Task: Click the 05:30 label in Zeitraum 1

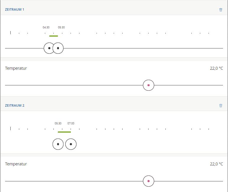Action: (61, 27)
